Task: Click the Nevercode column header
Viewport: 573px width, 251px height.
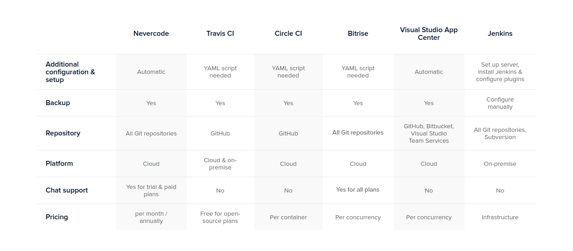Action: (x=151, y=34)
